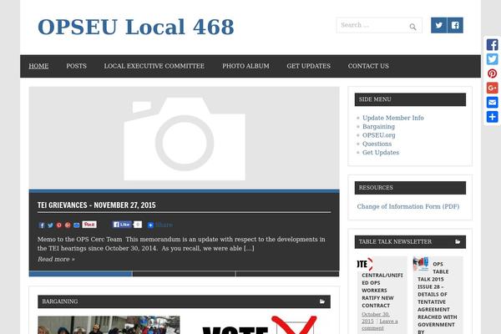The width and height of the screenshot is (501, 334).
Task: Open the Contact Us menu item
Action: (x=368, y=66)
